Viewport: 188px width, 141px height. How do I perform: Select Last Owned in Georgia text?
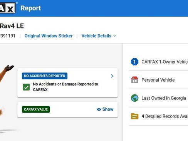(164, 98)
